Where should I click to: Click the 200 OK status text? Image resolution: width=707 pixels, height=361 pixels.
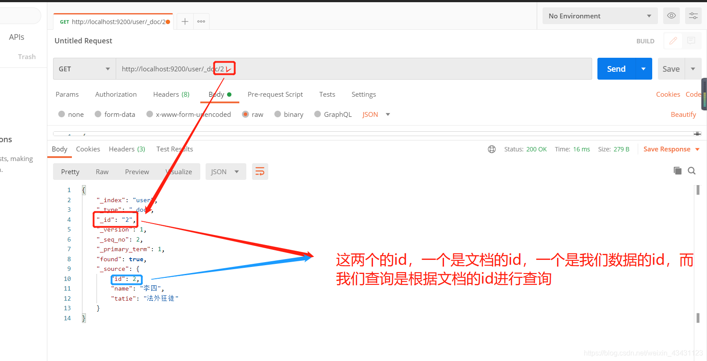pyautogui.click(x=536, y=149)
